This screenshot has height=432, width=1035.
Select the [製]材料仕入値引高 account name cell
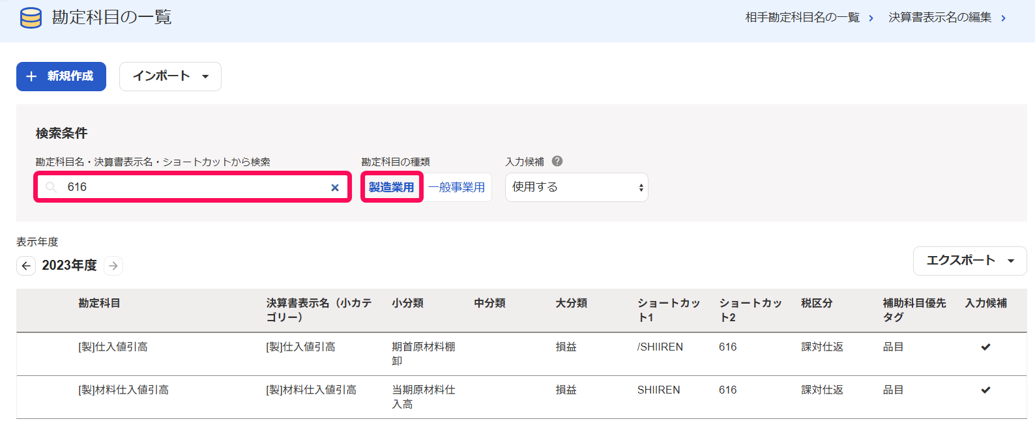(x=124, y=390)
